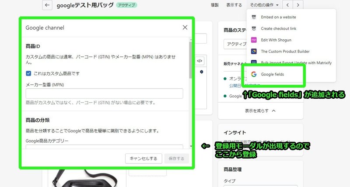Click the インサイト heading
The width and height of the screenshot is (350, 187).
(x=235, y=132)
